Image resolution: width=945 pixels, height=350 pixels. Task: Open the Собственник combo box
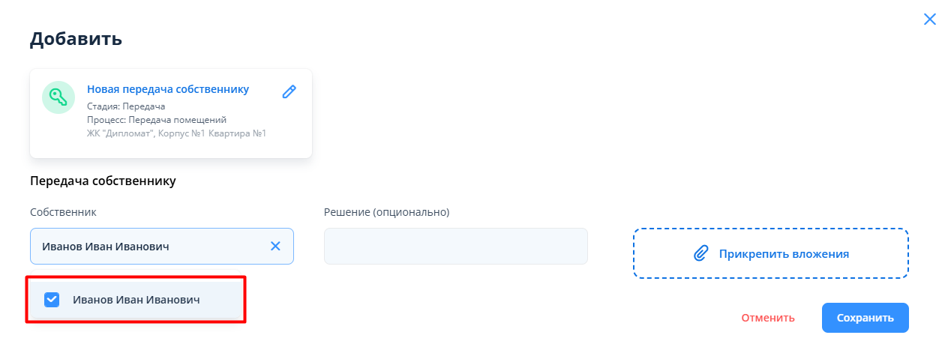[150, 247]
